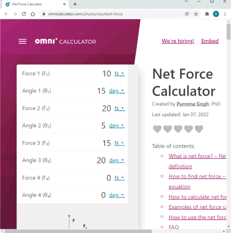Rate with the second heart
This screenshot has width=231, height=233.
(x=167, y=129)
